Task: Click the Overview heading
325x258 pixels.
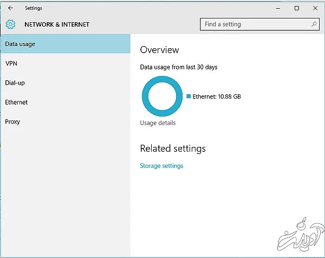Action: coord(159,50)
